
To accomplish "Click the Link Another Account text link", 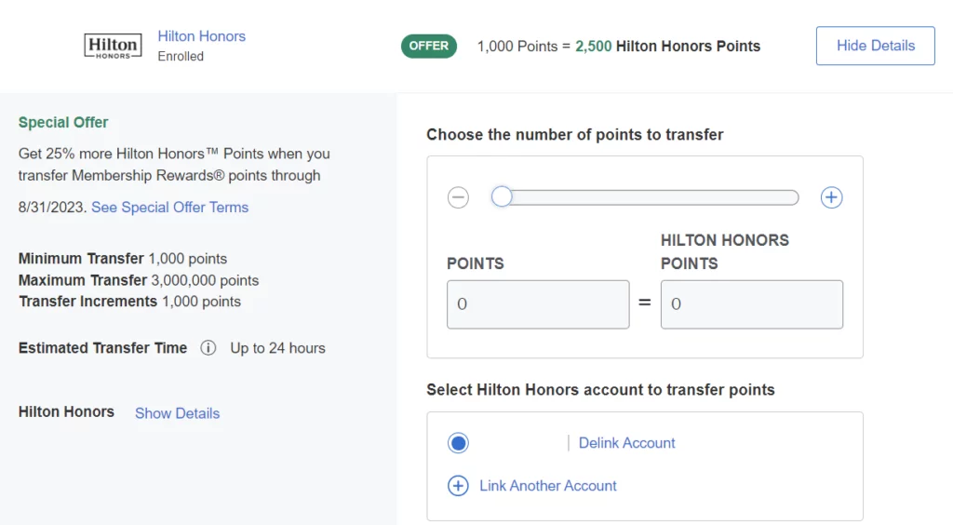I will pyautogui.click(x=547, y=486).
